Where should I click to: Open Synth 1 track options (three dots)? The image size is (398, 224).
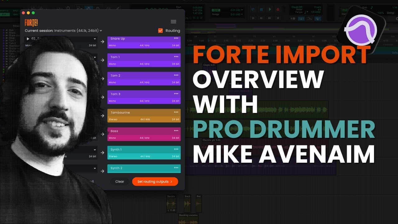(176, 149)
